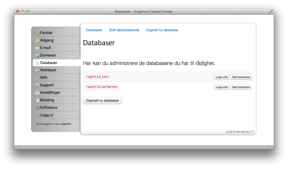Click the ragnhild_test database name
Viewport: 288px width, 169px height.
[97, 77]
